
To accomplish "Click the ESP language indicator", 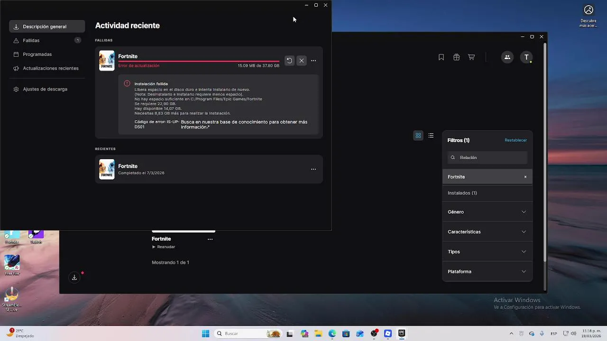I will 554,333.
